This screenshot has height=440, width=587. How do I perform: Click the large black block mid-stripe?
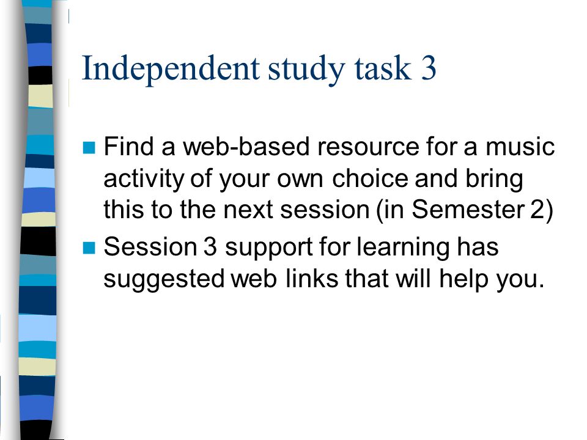[x=38, y=241]
